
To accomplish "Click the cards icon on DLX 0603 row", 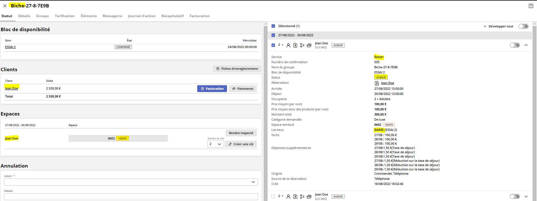I will pyautogui.click(x=309, y=196).
